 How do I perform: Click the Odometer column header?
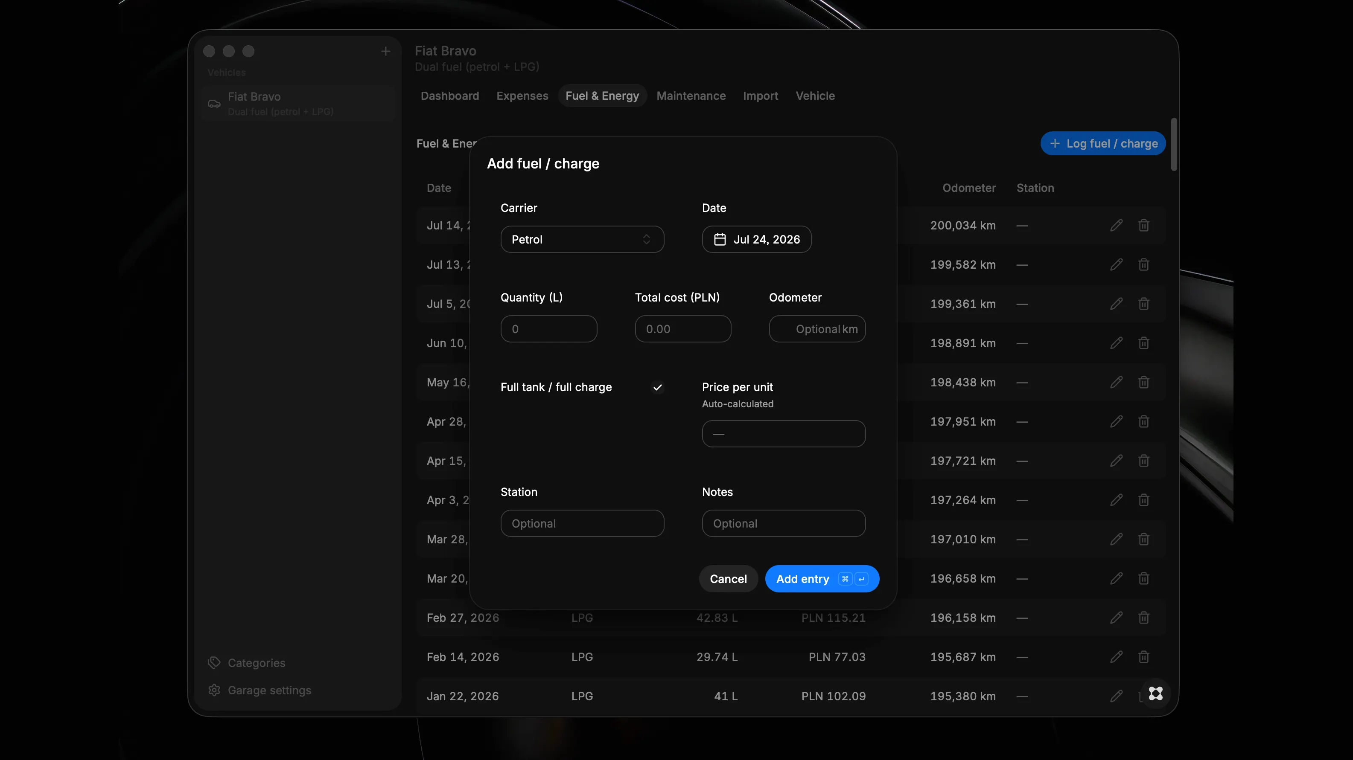coord(968,188)
